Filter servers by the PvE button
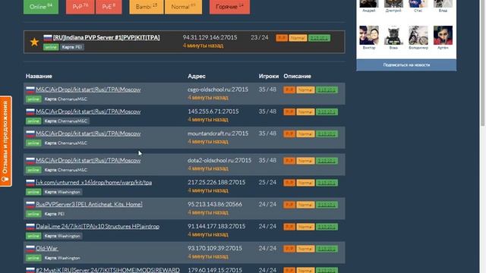This screenshot has width=486, height=273. point(109,7)
